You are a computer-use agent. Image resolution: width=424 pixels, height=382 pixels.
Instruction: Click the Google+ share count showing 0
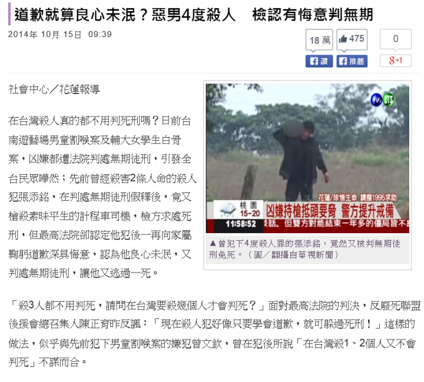coord(396,39)
